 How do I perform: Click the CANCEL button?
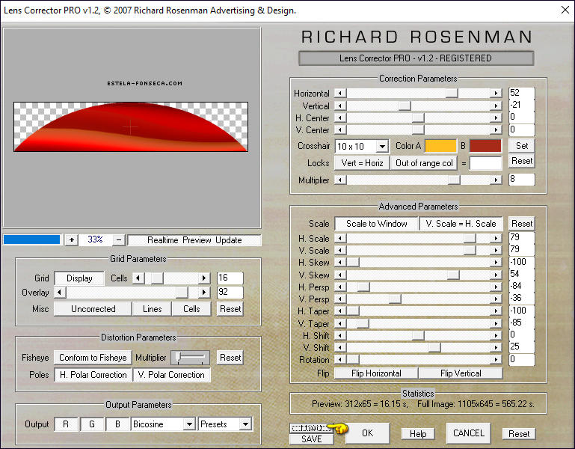pyautogui.click(x=469, y=433)
